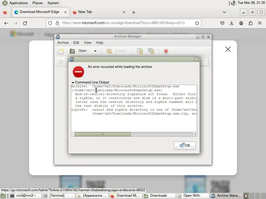Viewport: 266px width, 199px height.
Task: Click the red stop icon in toolbar
Action: pyautogui.click(x=166, y=51)
